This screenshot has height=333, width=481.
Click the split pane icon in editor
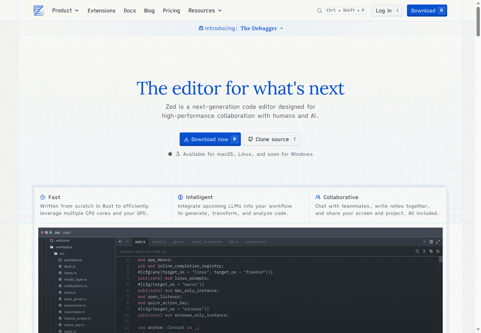(x=431, y=242)
